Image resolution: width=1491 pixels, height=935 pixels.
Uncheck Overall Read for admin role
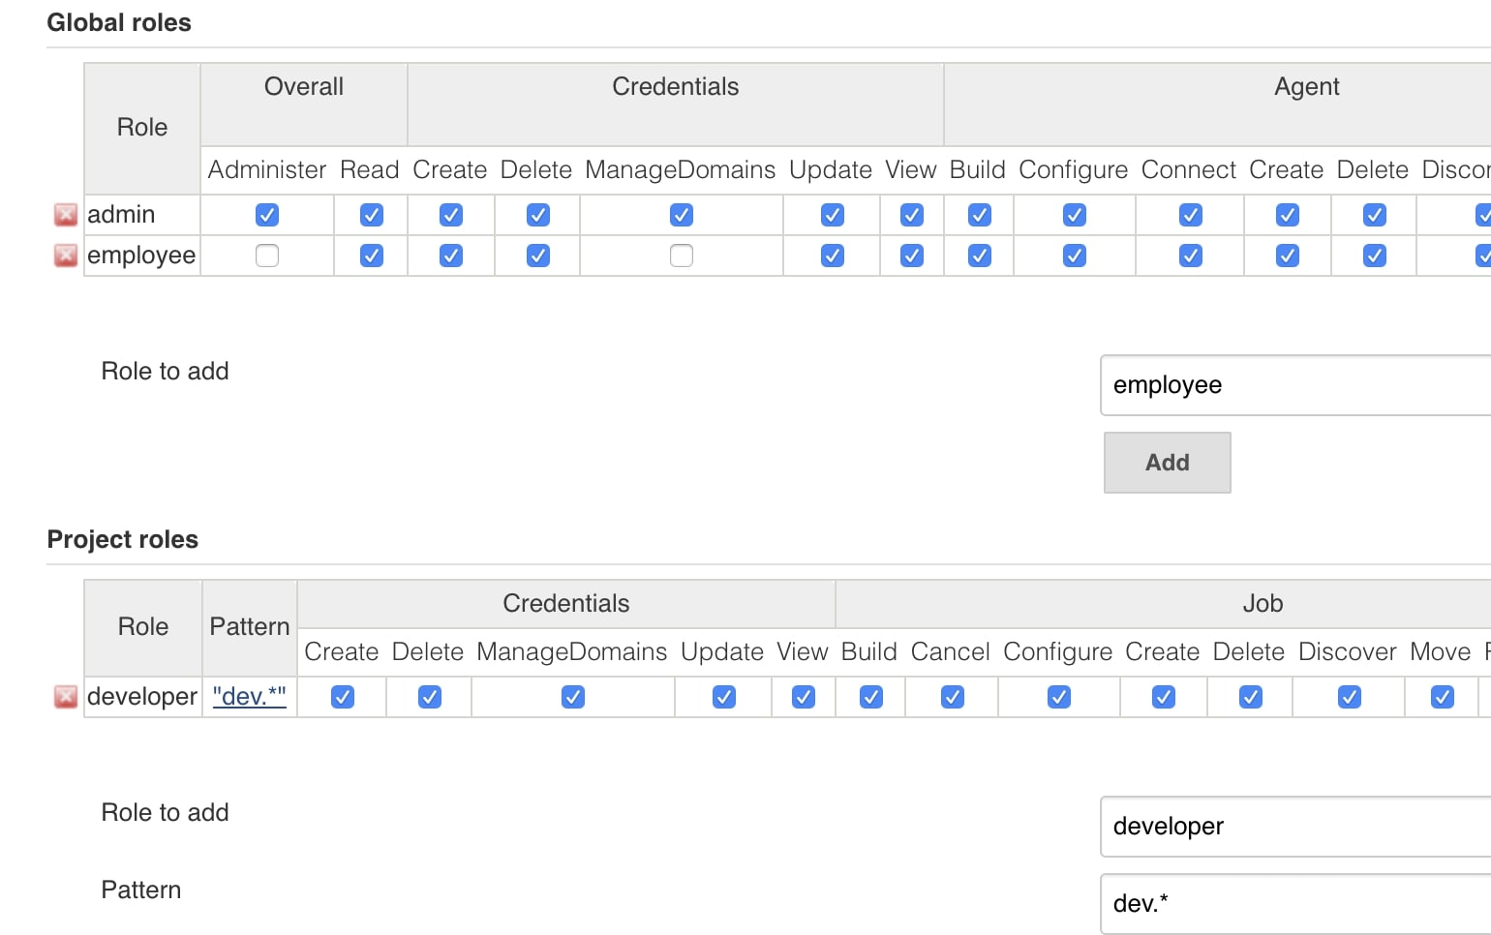click(372, 215)
